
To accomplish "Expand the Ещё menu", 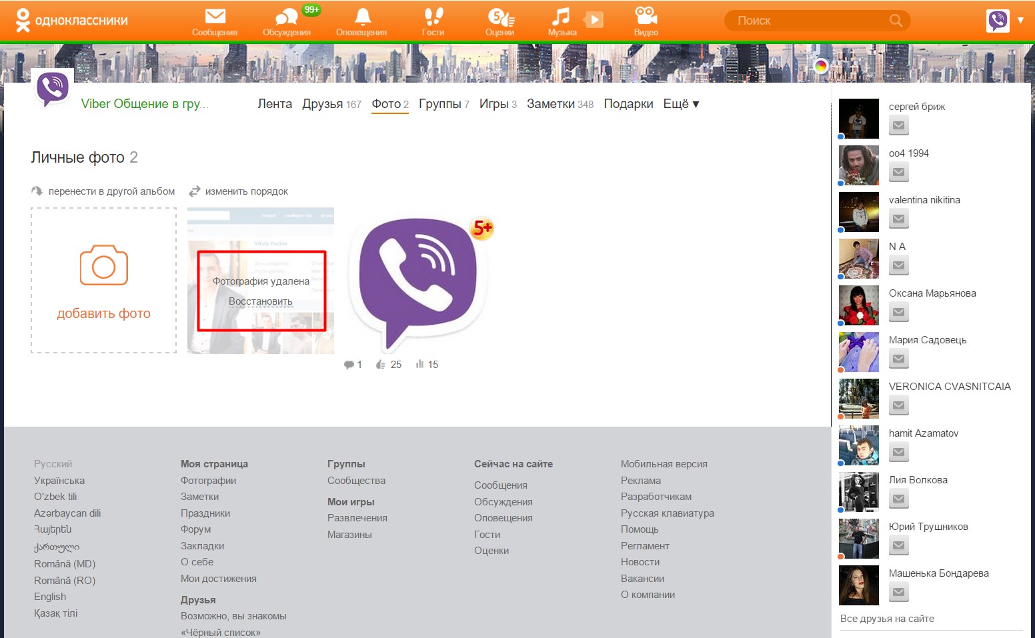I will tap(681, 104).
